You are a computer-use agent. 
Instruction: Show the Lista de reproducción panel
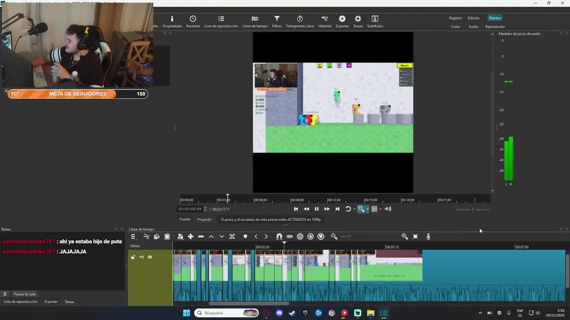tap(221, 21)
